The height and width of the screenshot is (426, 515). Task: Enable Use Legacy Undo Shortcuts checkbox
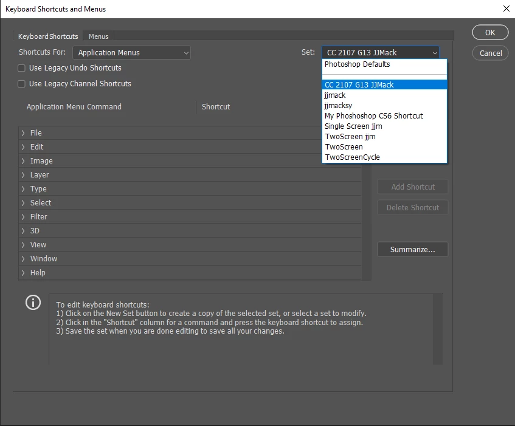(21, 68)
